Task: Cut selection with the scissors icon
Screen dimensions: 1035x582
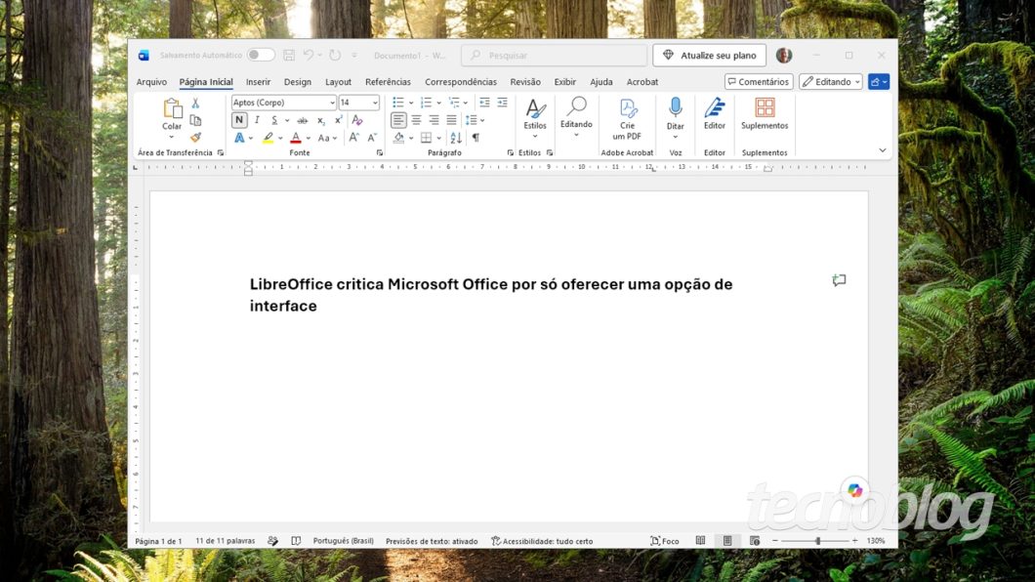Action: pos(195,103)
